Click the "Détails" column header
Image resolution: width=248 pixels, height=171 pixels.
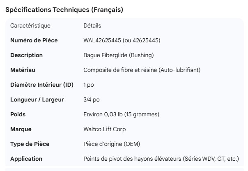pyautogui.click(x=92, y=25)
